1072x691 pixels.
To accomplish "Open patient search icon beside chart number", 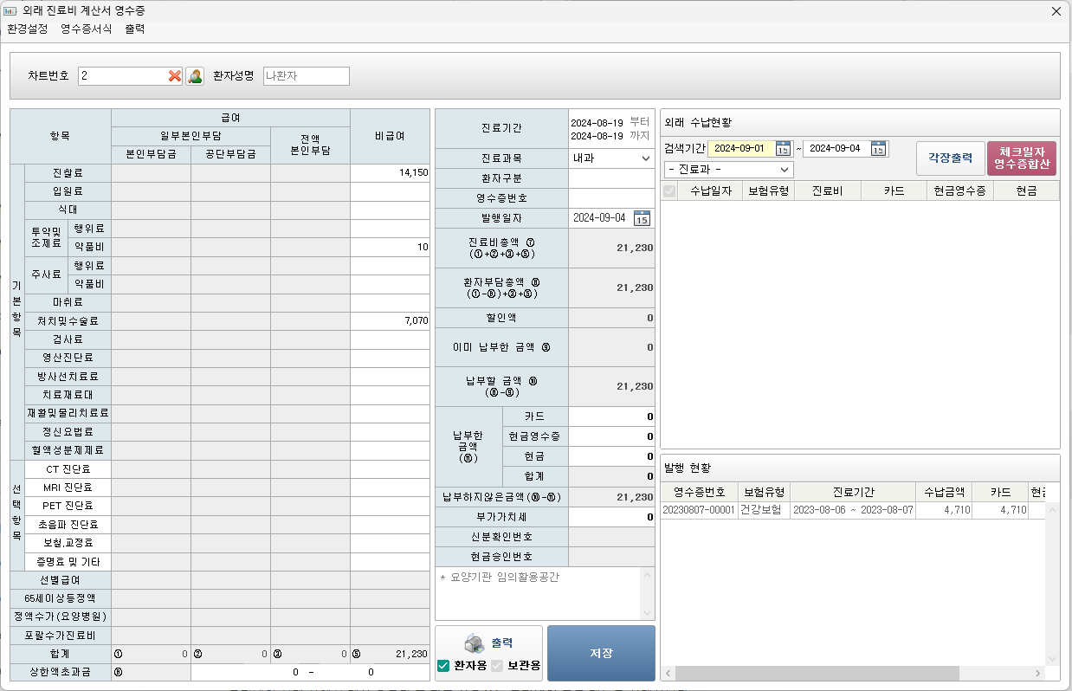I will (x=195, y=76).
